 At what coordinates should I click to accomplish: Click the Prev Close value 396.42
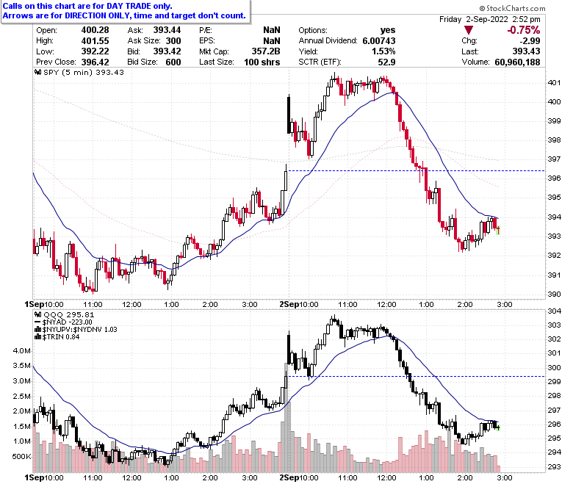[x=95, y=62]
